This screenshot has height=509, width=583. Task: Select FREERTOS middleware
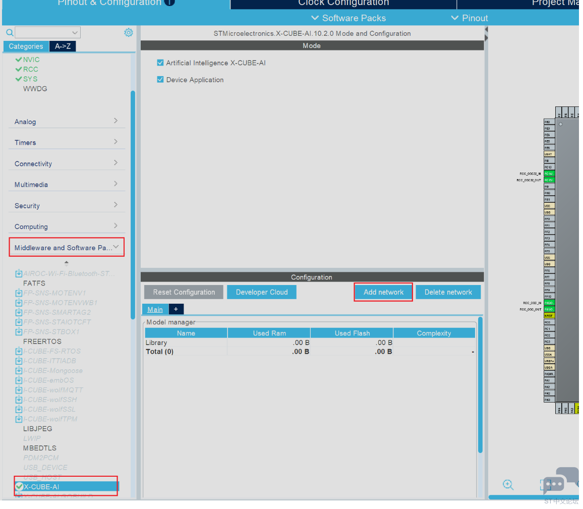(x=42, y=342)
